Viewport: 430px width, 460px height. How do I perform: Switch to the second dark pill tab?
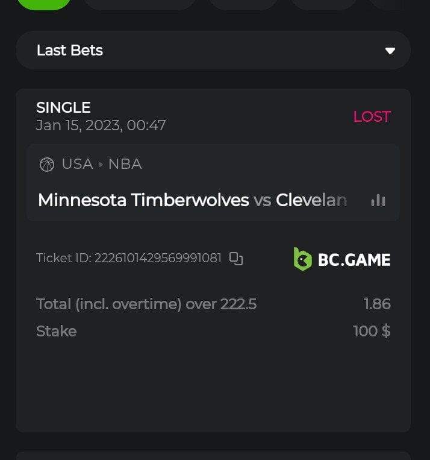pyautogui.click(x=140, y=4)
